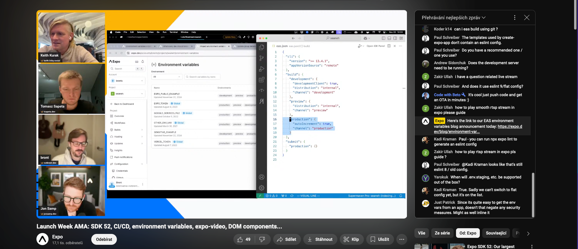The image size is (578, 249).
Task: Open the Selection menu in the video menu bar
Action: coord(141,32)
